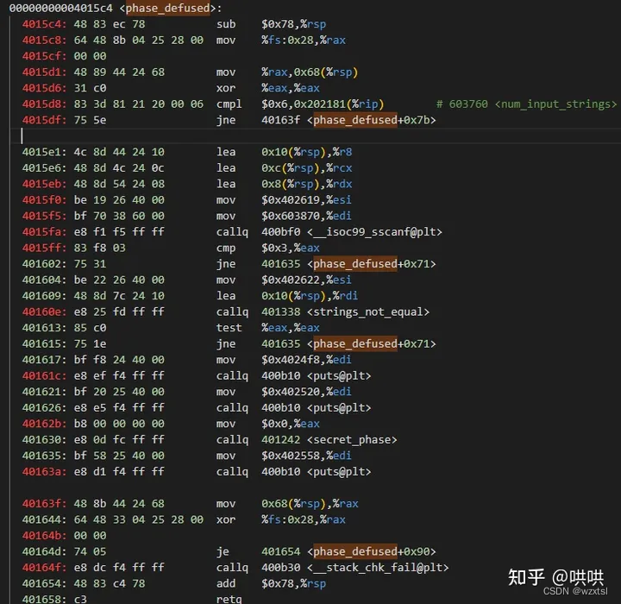Click the num_input_strings comment
The image size is (621, 604).
pos(526,104)
